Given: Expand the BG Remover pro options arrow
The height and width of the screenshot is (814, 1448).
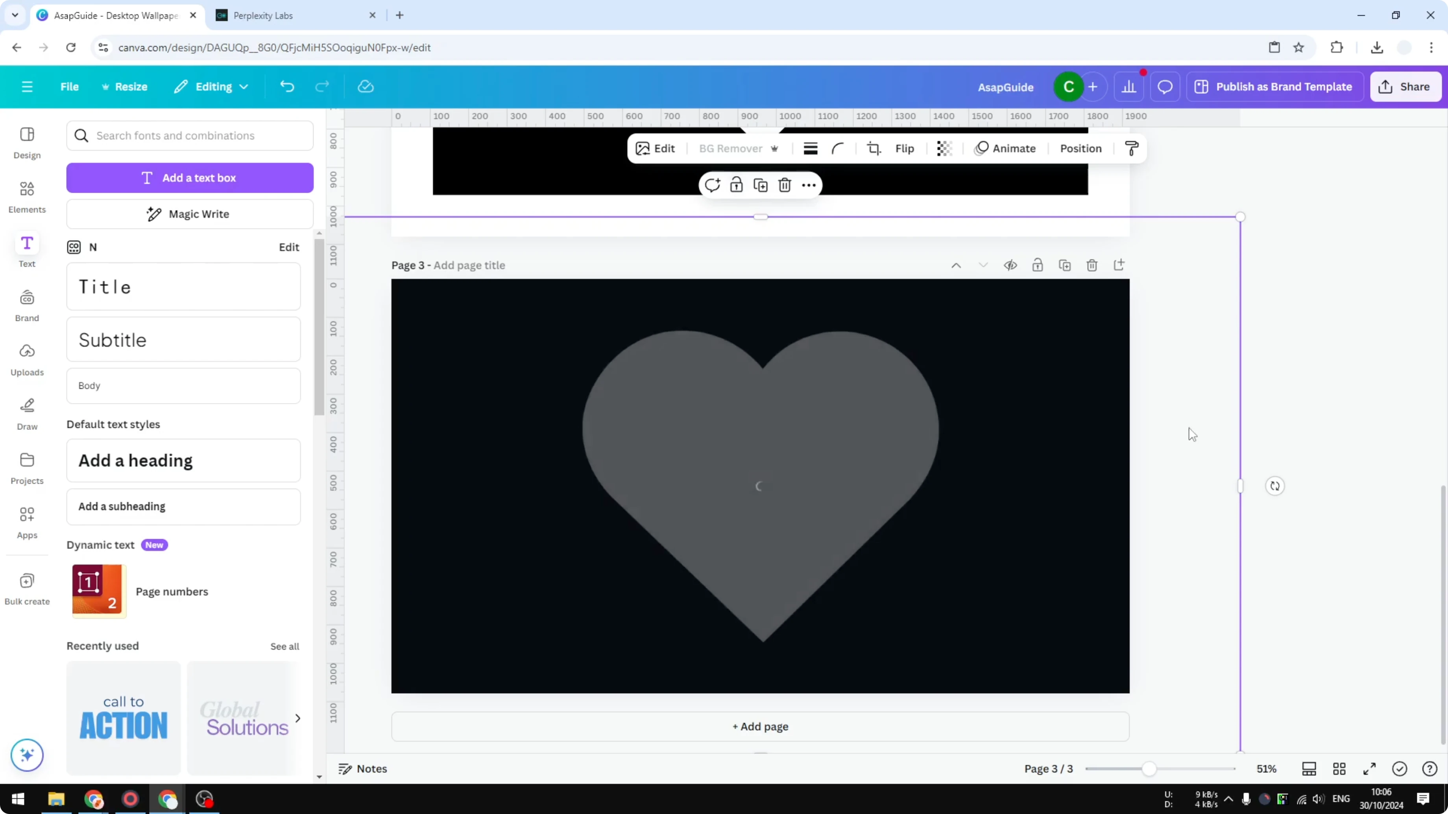Looking at the screenshot, I should (775, 148).
